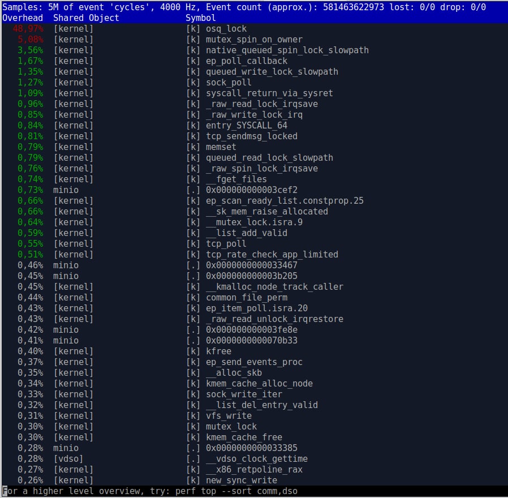
Task: Select the osq_lock symbol row
Action: 254,29
